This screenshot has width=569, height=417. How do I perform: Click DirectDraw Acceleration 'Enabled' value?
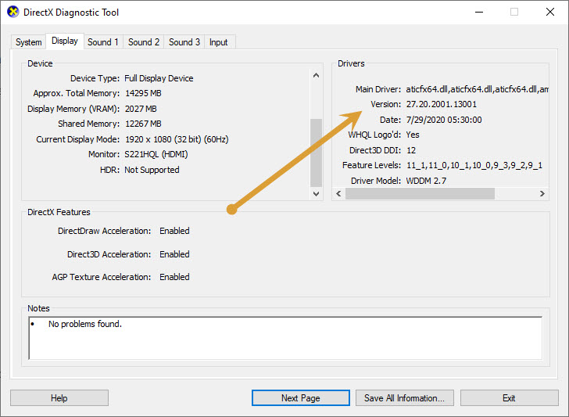coord(174,231)
